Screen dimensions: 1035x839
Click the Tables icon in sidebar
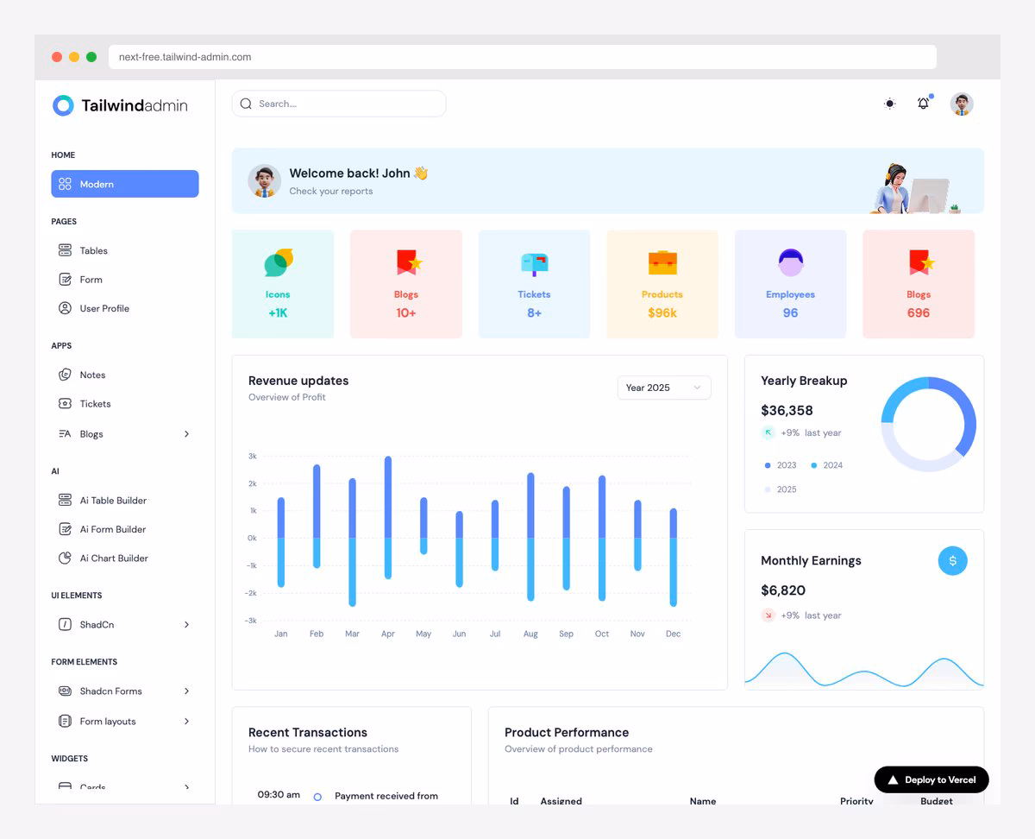(x=65, y=250)
